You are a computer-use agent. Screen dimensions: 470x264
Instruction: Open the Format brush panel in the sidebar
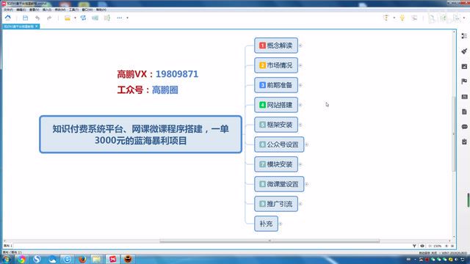(464, 51)
